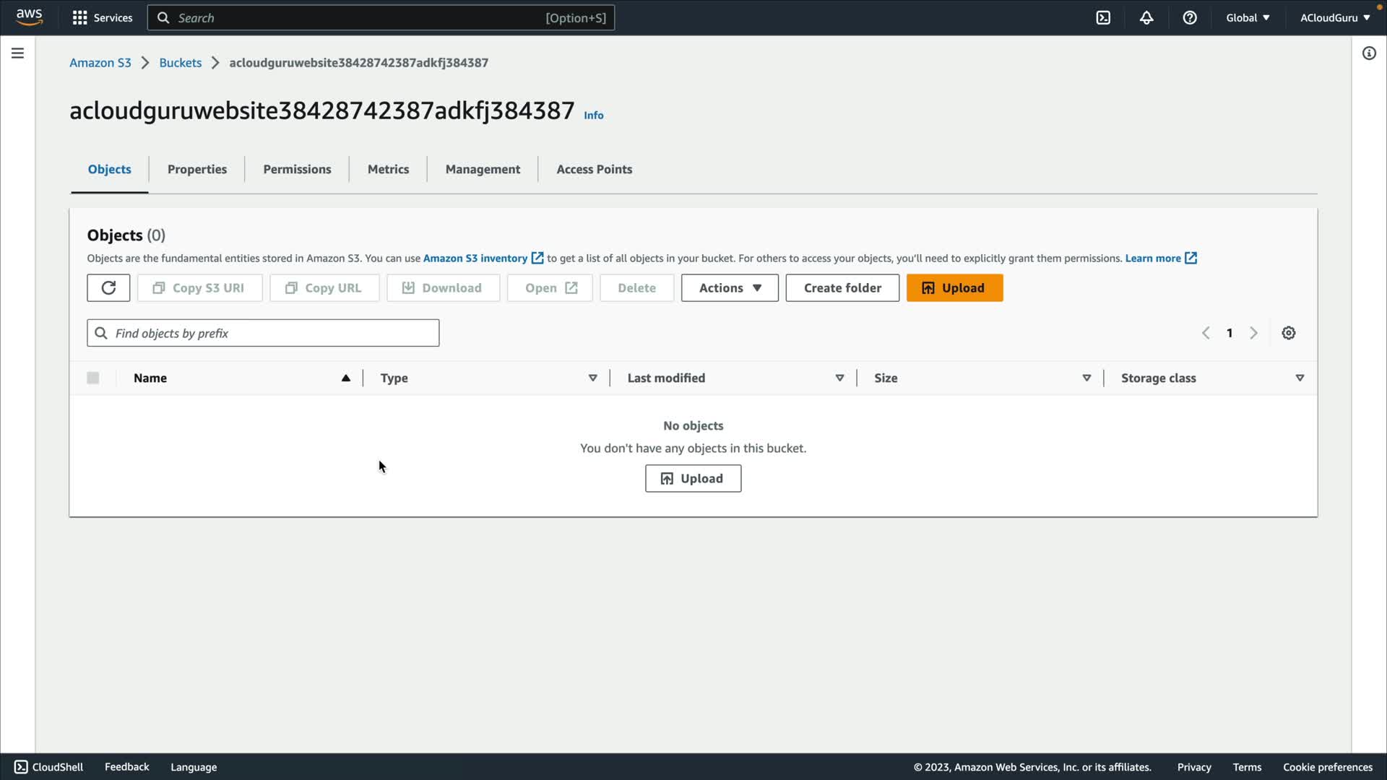Toggle the select all objects checkbox
The width and height of the screenshot is (1387, 780).
pyautogui.click(x=93, y=378)
